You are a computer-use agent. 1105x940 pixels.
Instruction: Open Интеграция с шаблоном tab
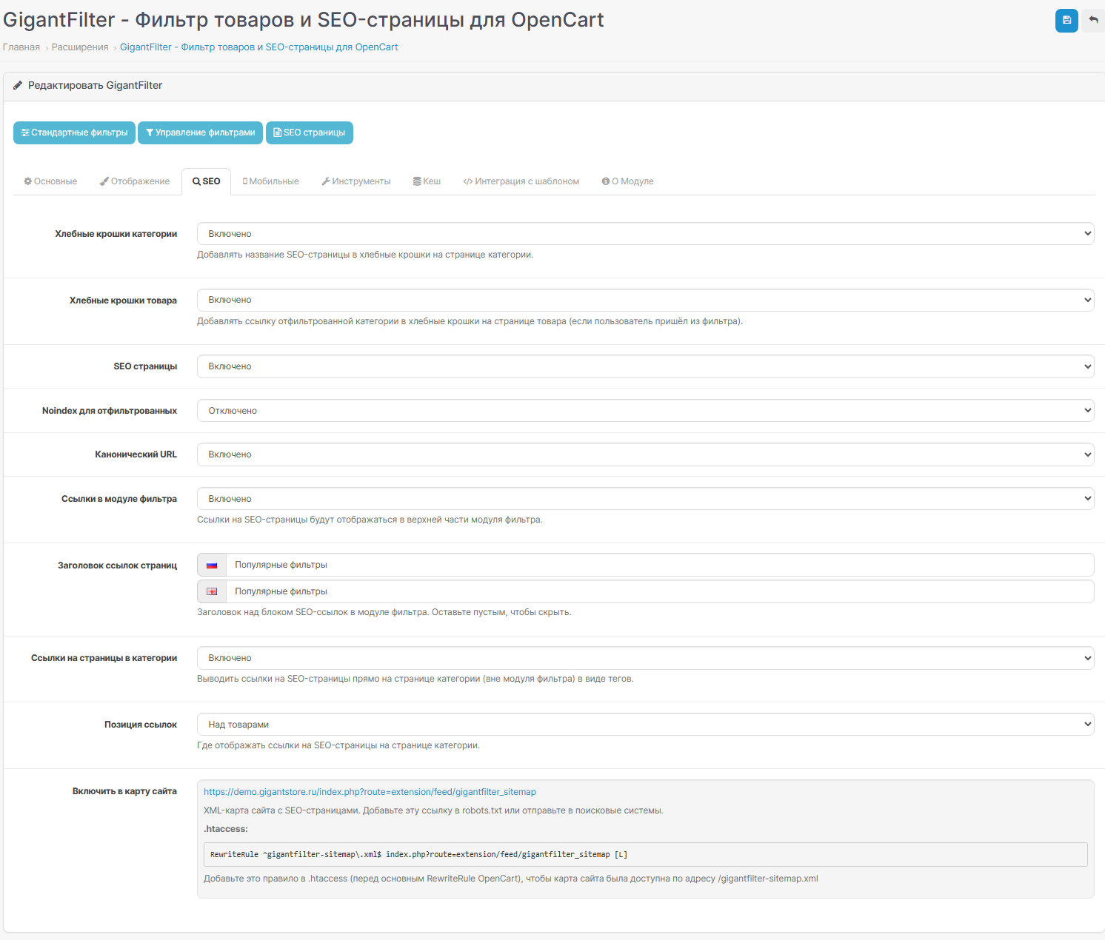(521, 181)
